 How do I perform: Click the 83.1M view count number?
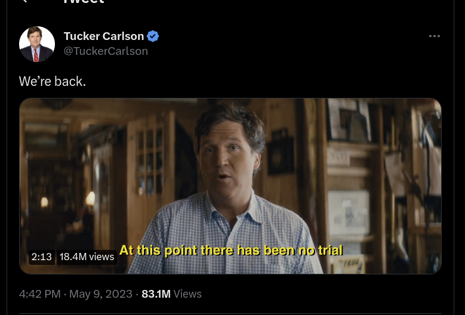(x=156, y=294)
